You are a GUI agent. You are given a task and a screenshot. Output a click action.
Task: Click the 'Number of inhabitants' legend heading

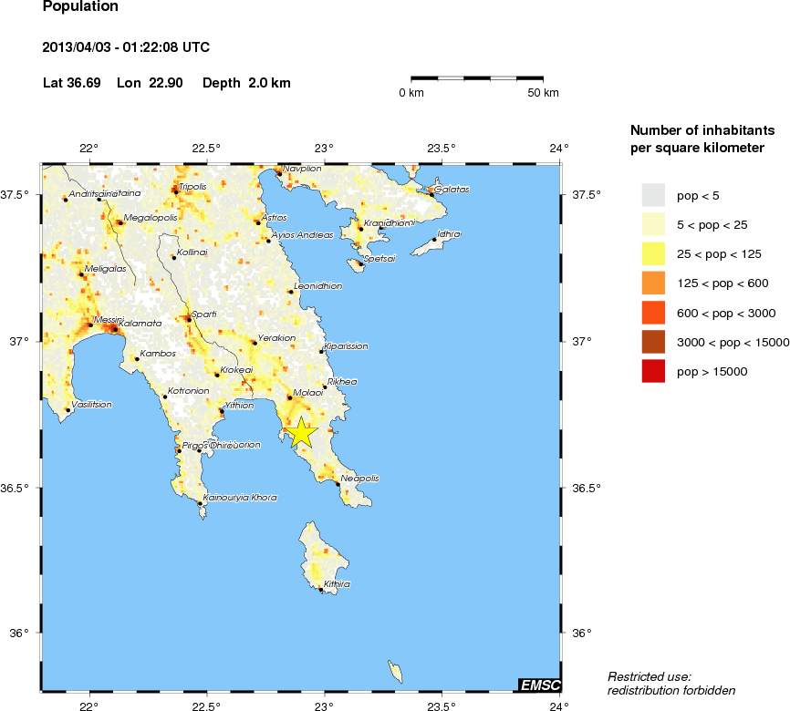coord(702,130)
